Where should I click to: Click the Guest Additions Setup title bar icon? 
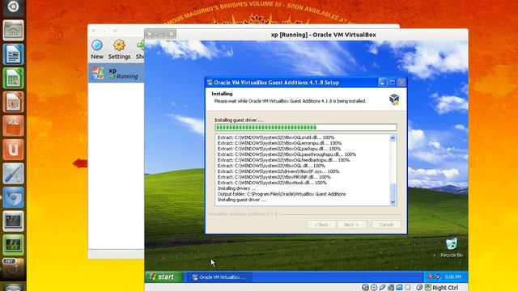tap(210, 82)
